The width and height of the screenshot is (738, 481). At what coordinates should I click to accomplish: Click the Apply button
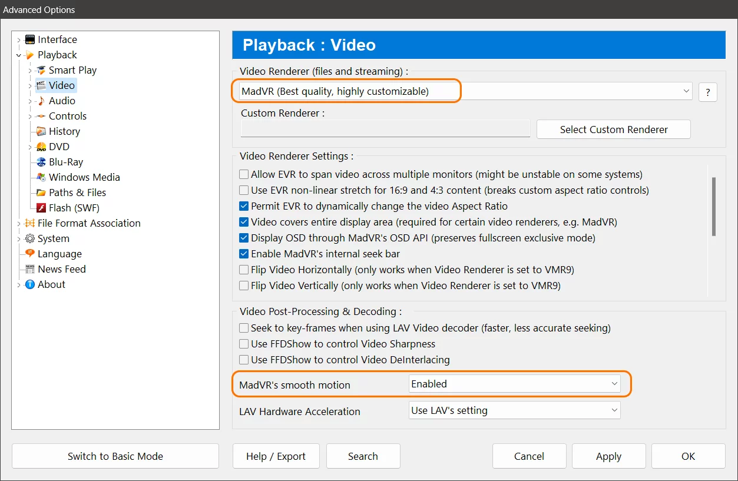[608, 456]
